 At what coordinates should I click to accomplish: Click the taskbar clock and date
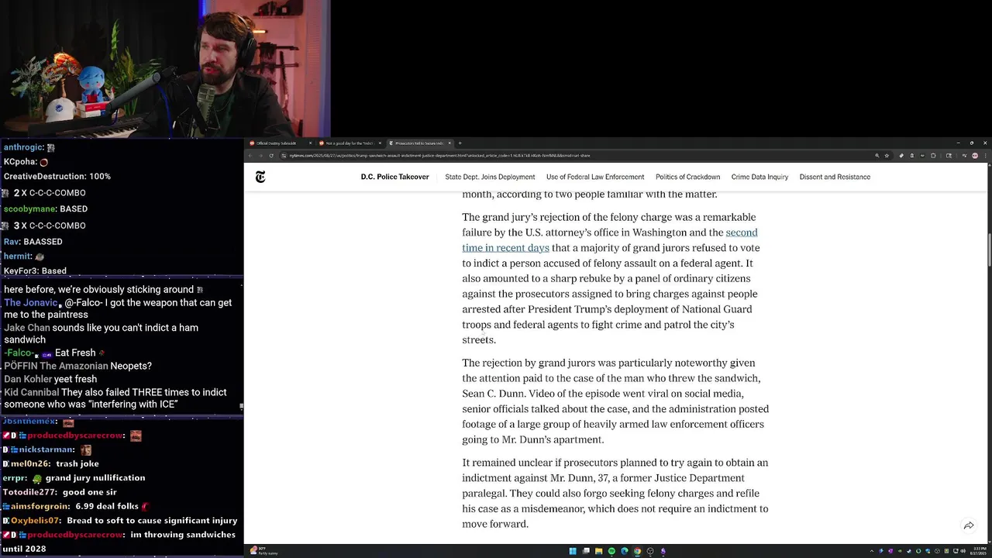978,551
